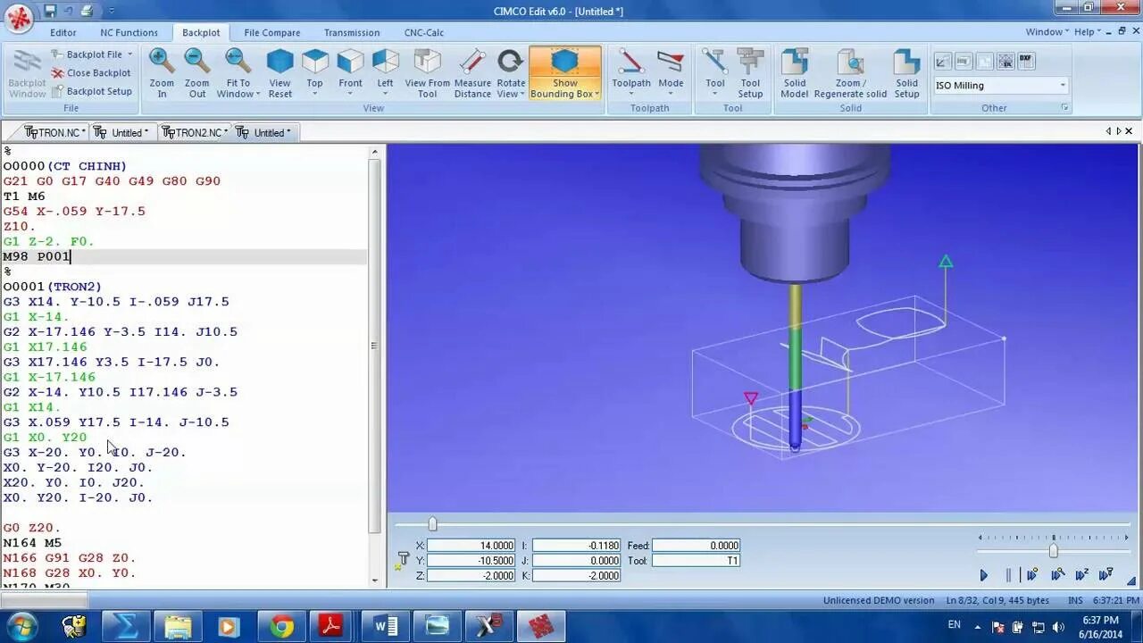
Task: Select the TRON2.NC document tab
Action: tap(195, 132)
